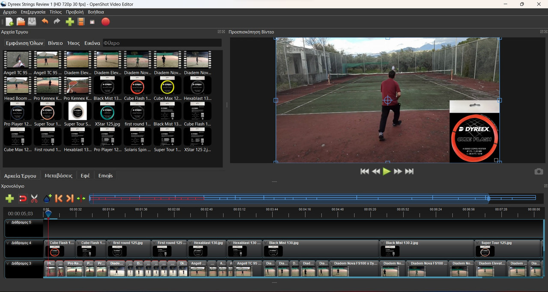Click the Φίλτρο search field
Image resolution: width=548 pixels, height=292 pixels.
pos(162,43)
